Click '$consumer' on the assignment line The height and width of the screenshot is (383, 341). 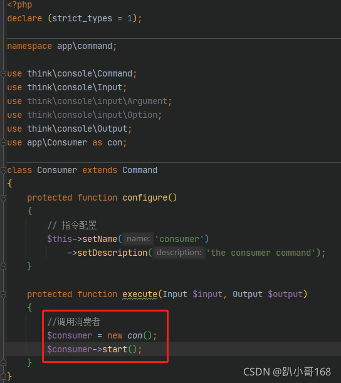click(70, 335)
